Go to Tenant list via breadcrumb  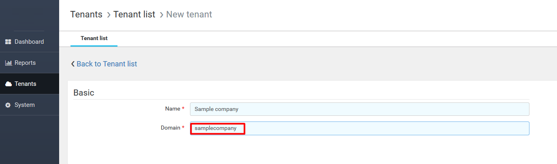[x=134, y=14]
